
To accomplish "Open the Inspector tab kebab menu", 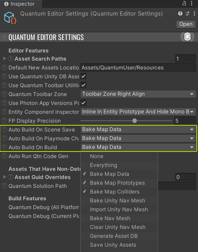I will coord(192,4).
